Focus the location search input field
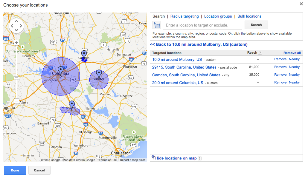Viewport: 308px width, 178px height. click(x=202, y=25)
